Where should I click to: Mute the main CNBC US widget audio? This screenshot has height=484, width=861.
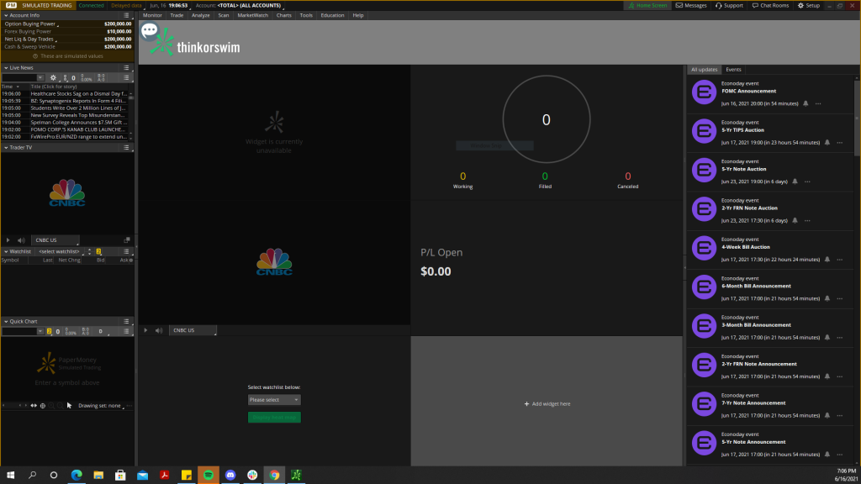(x=159, y=330)
